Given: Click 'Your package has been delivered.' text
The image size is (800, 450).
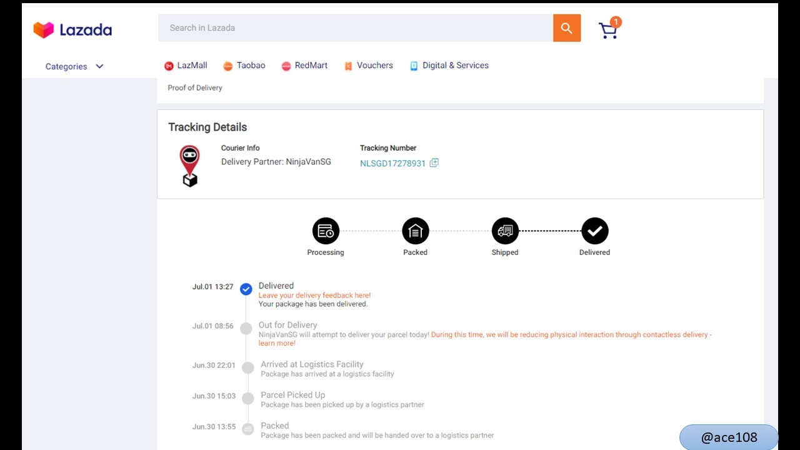Looking at the screenshot, I should [x=313, y=304].
